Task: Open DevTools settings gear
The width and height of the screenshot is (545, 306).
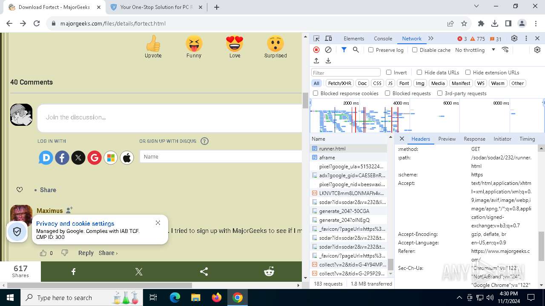Action: click(x=514, y=38)
